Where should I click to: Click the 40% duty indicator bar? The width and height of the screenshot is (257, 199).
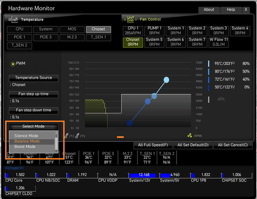click(x=209, y=99)
